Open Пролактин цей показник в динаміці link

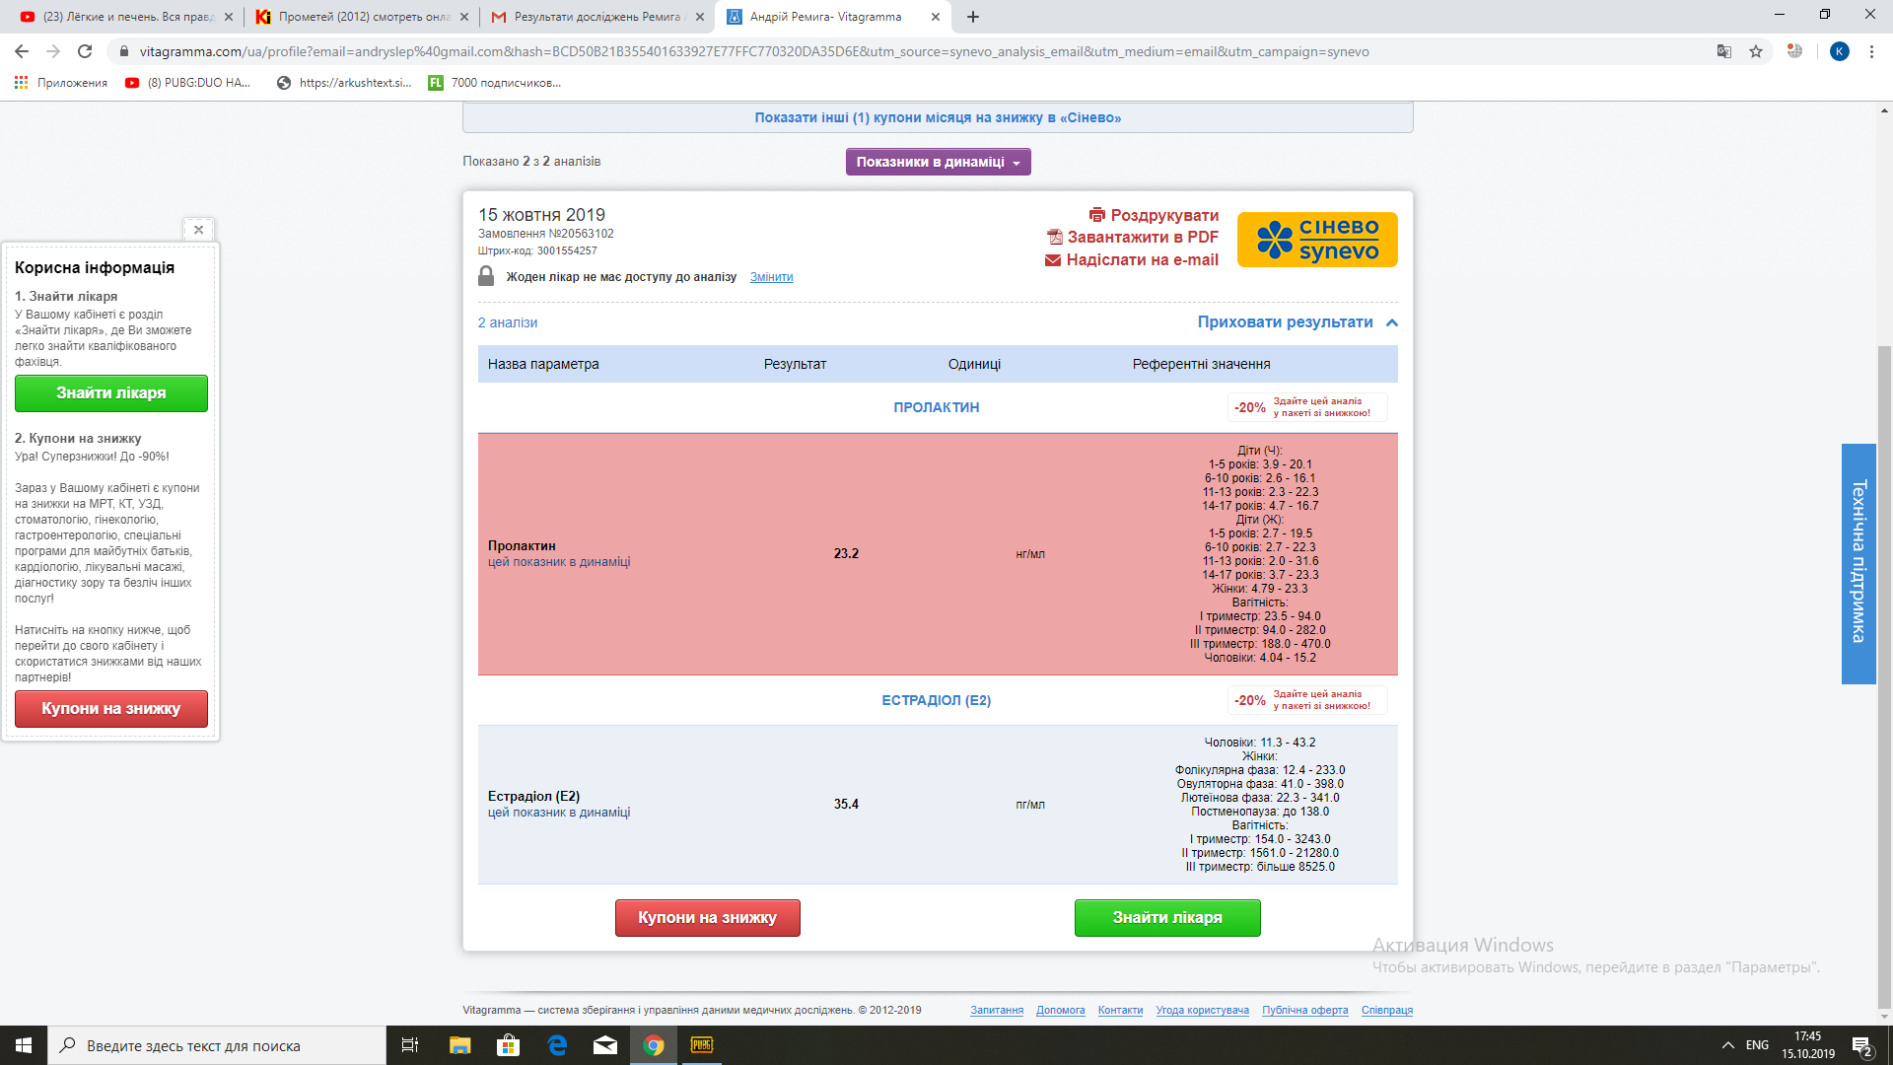click(x=558, y=562)
